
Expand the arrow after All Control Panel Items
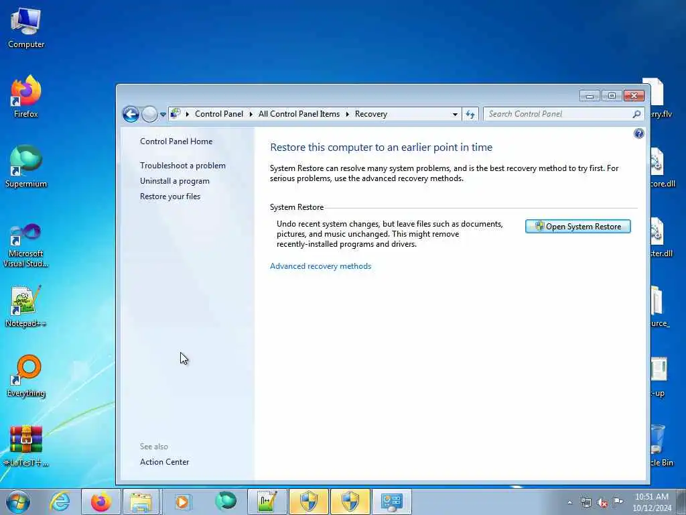coord(348,114)
